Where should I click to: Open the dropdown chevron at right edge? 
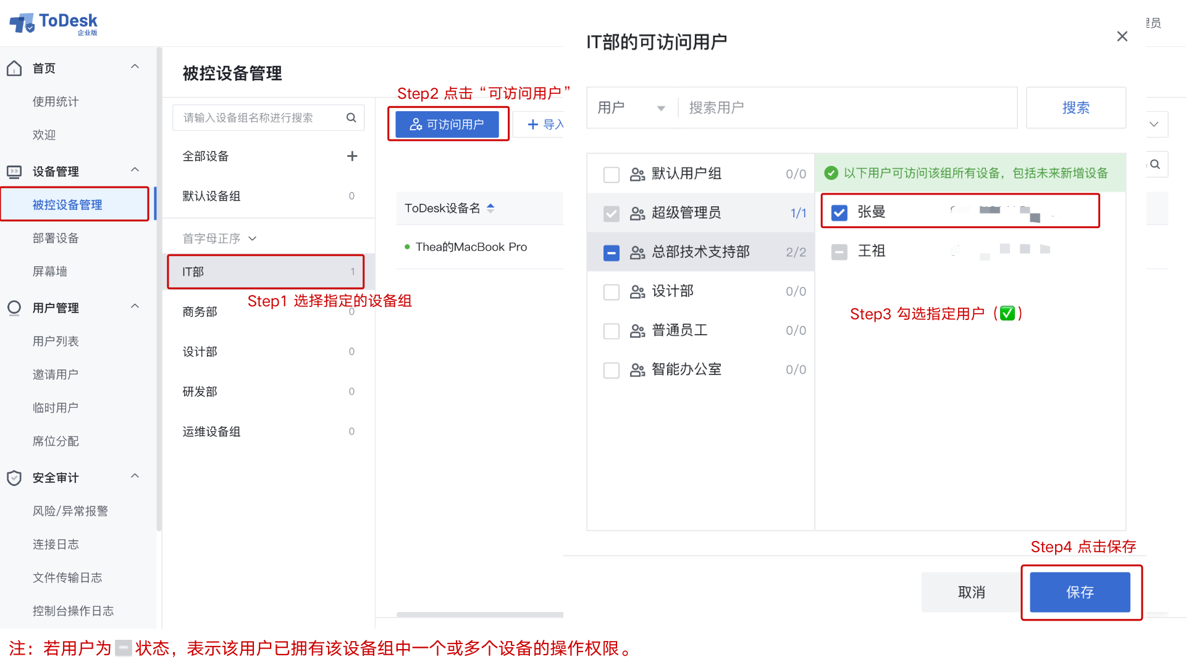[1154, 124]
